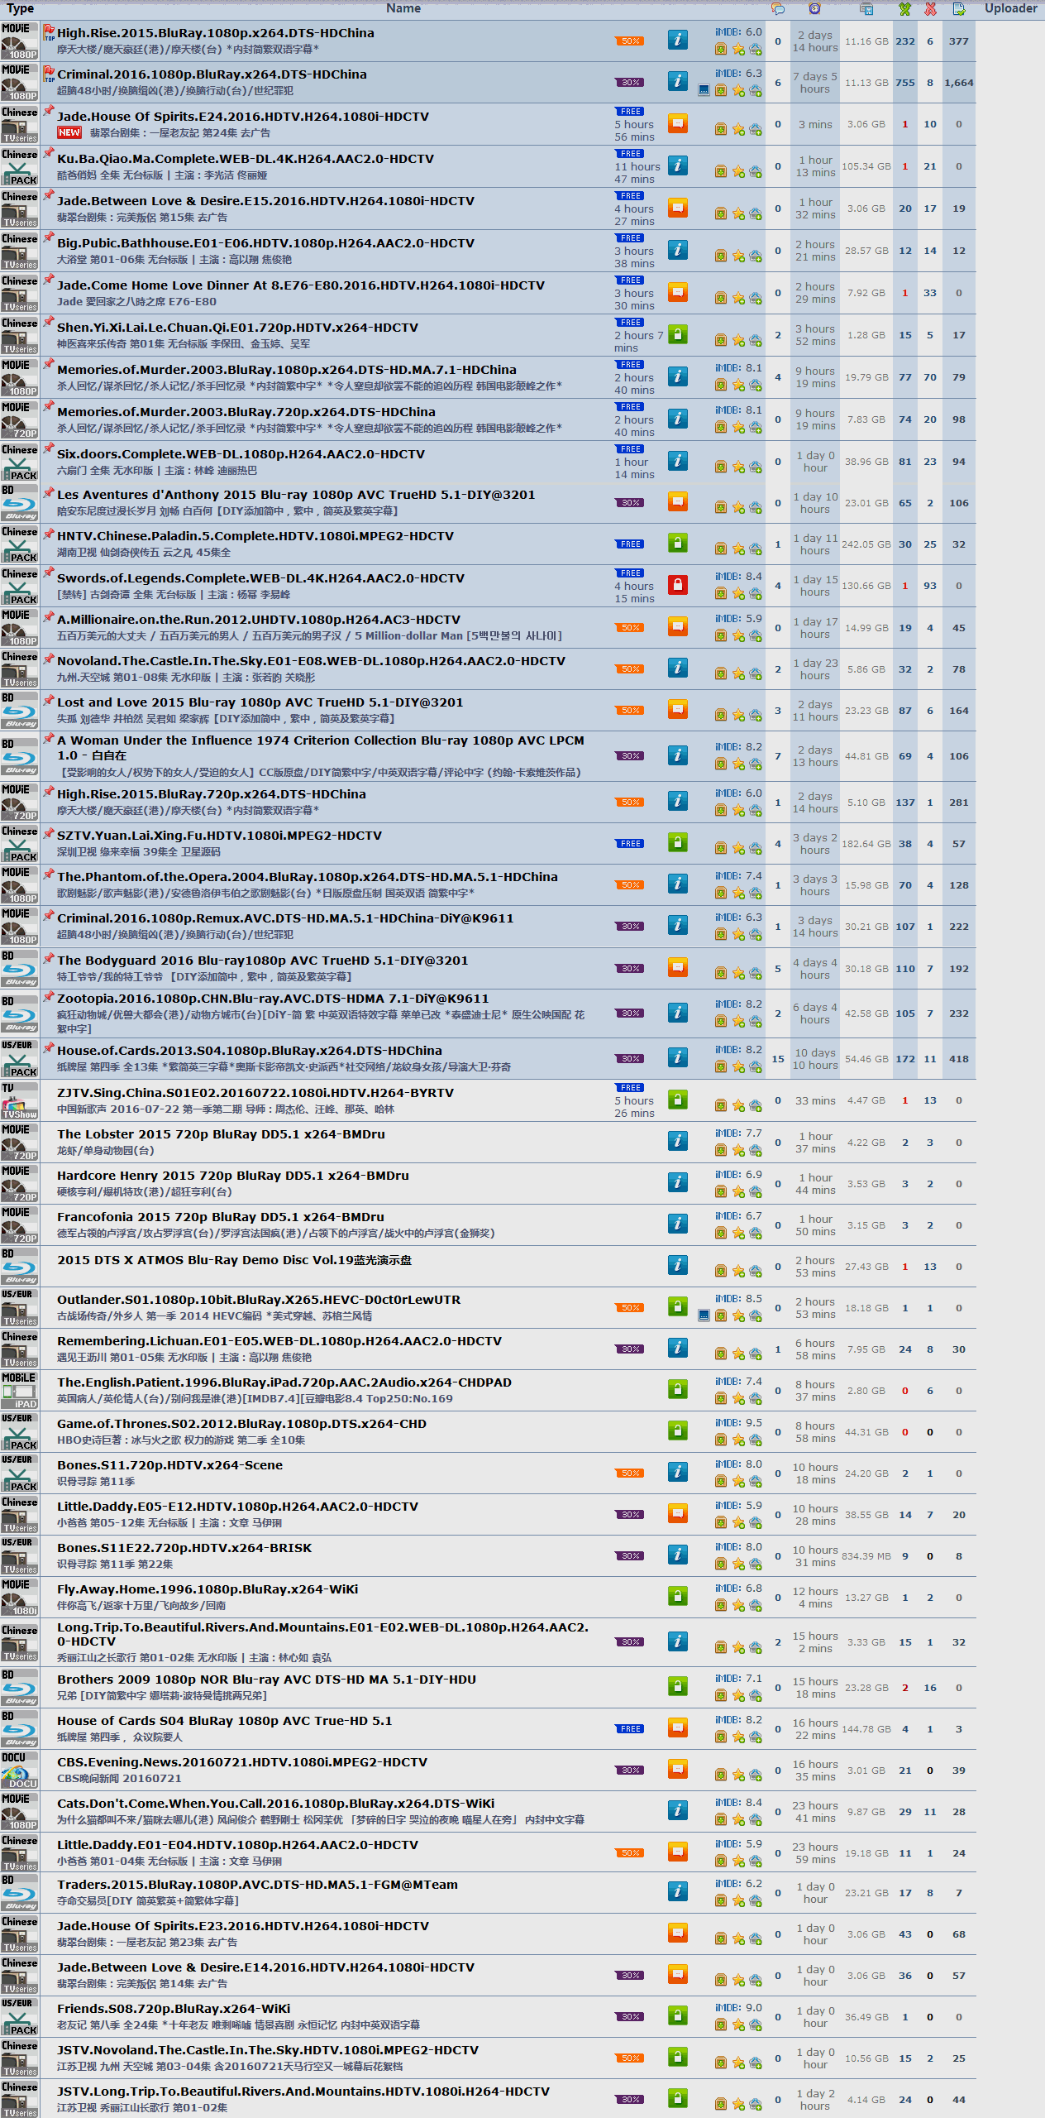Download Traders.2015.BluRay torrent via box icon
The image size is (1045, 2118).
tap(721, 1900)
